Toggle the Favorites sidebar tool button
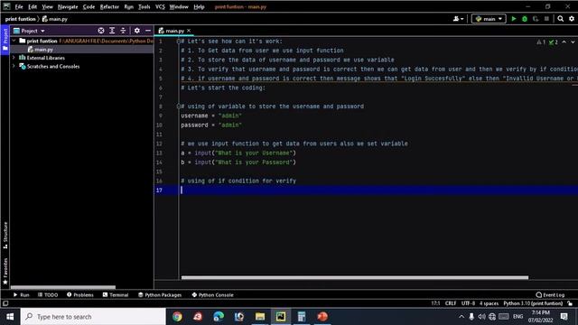 point(5,271)
